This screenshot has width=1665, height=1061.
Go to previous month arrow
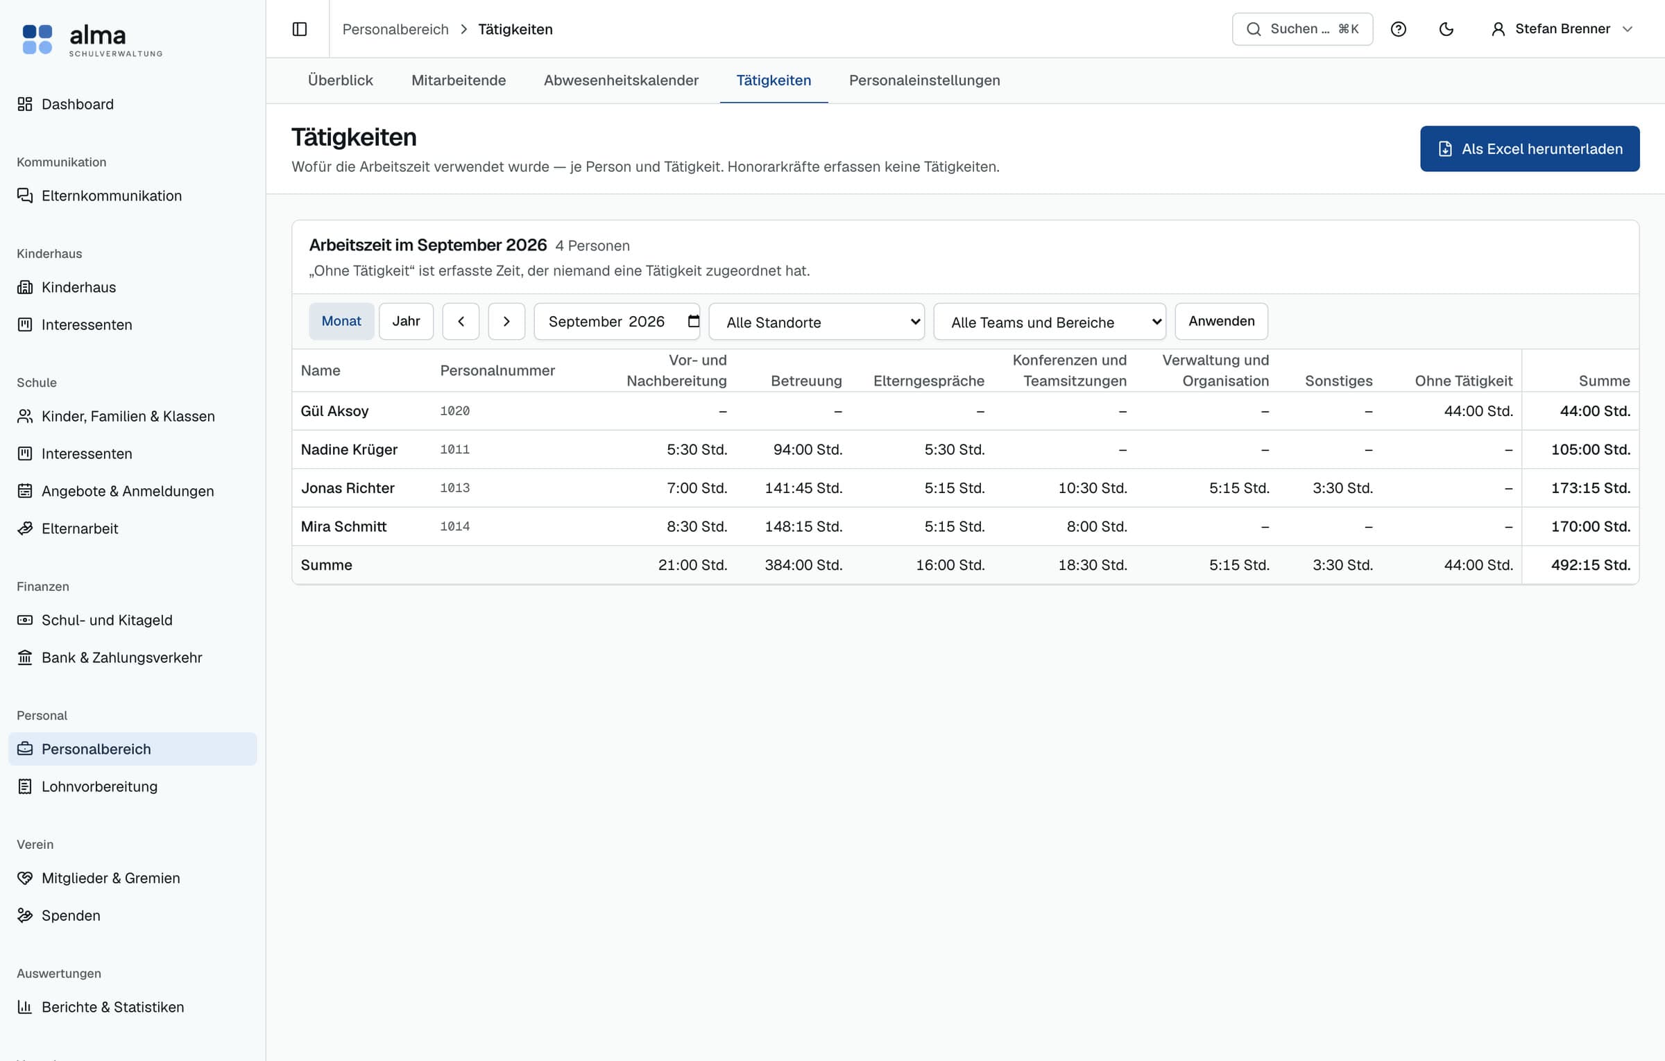pyautogui.click(x=461, y=321)
